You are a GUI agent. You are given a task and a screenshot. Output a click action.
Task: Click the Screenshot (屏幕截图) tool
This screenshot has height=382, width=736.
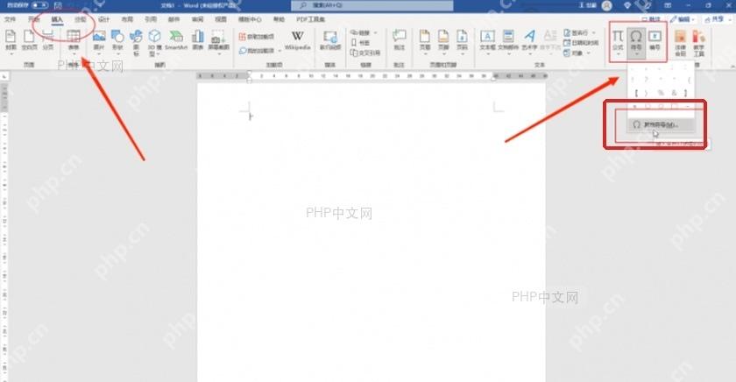218,40
